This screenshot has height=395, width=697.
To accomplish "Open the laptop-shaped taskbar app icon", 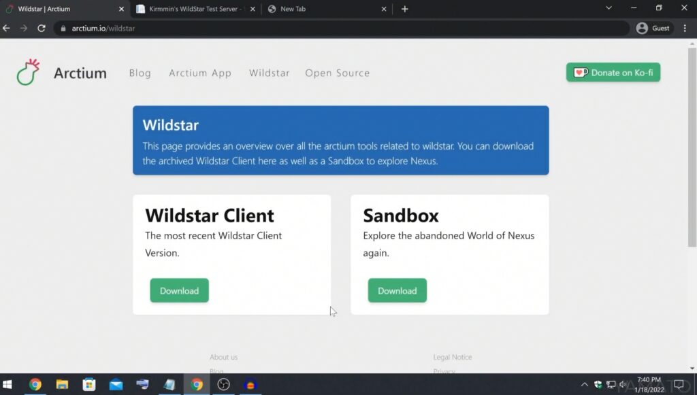I will [x=169, y=384].
